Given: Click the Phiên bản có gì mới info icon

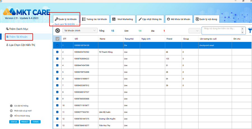Looking at the screenshot, I should (11, 111).
